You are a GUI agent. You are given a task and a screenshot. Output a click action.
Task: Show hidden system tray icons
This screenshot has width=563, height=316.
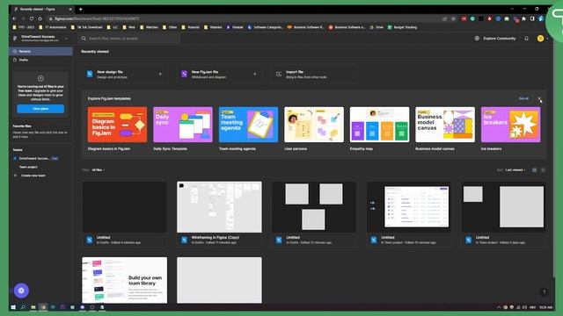tap(499, 307)
